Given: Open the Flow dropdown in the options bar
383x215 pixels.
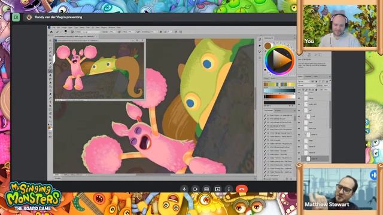Looking at the screenshot, I should [x=130, y=32].
